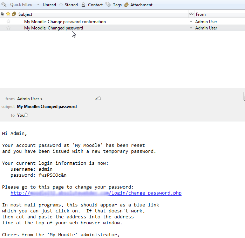Open the change_password.php link
The height and width of the screenshot is (238, 245).
pyautogui.click(x=96, y=193)
